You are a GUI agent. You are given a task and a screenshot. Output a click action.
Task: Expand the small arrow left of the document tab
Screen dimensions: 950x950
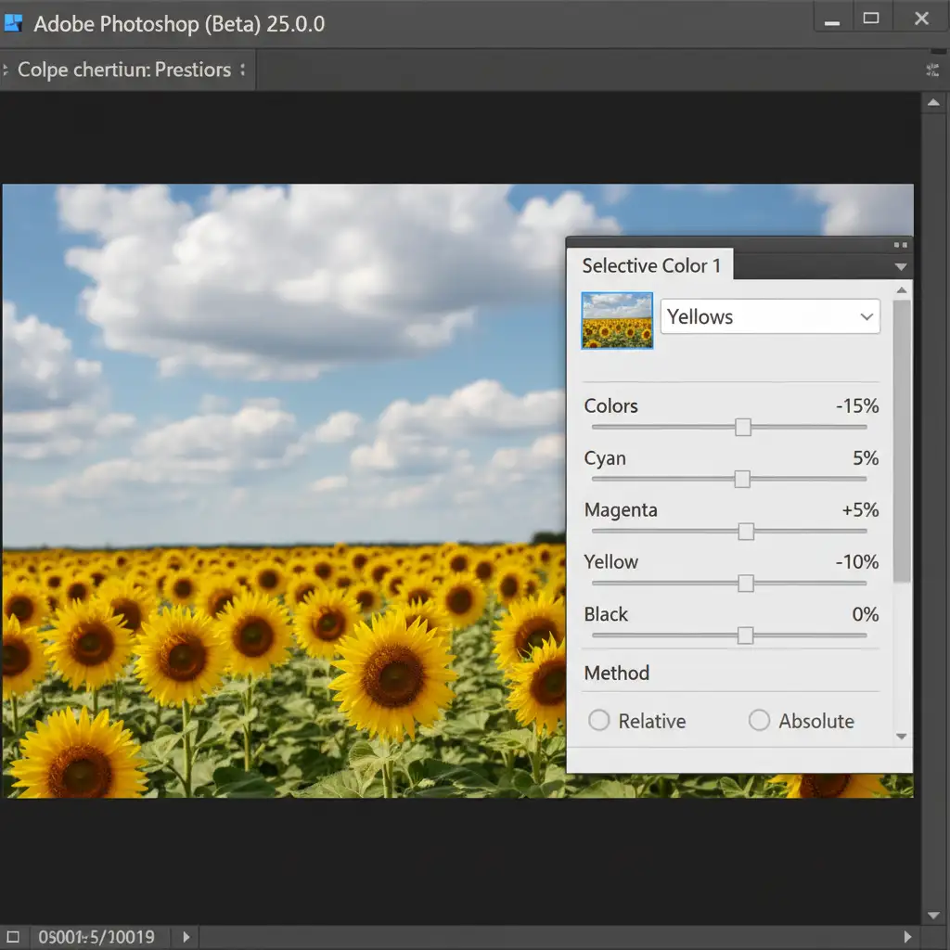click(x=6, y=70)
